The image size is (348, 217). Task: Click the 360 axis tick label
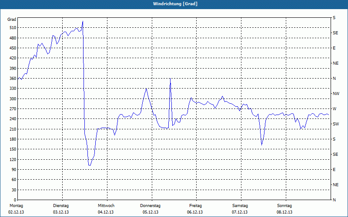pyautogui.click(x=13, y=79)
